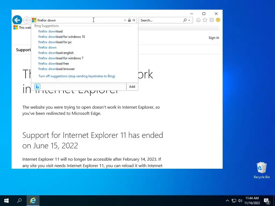The height and width of the screenshot is (206, 275).
Task: Click Internet Explorer taskbar icon
Action: (x=33, y=201)
